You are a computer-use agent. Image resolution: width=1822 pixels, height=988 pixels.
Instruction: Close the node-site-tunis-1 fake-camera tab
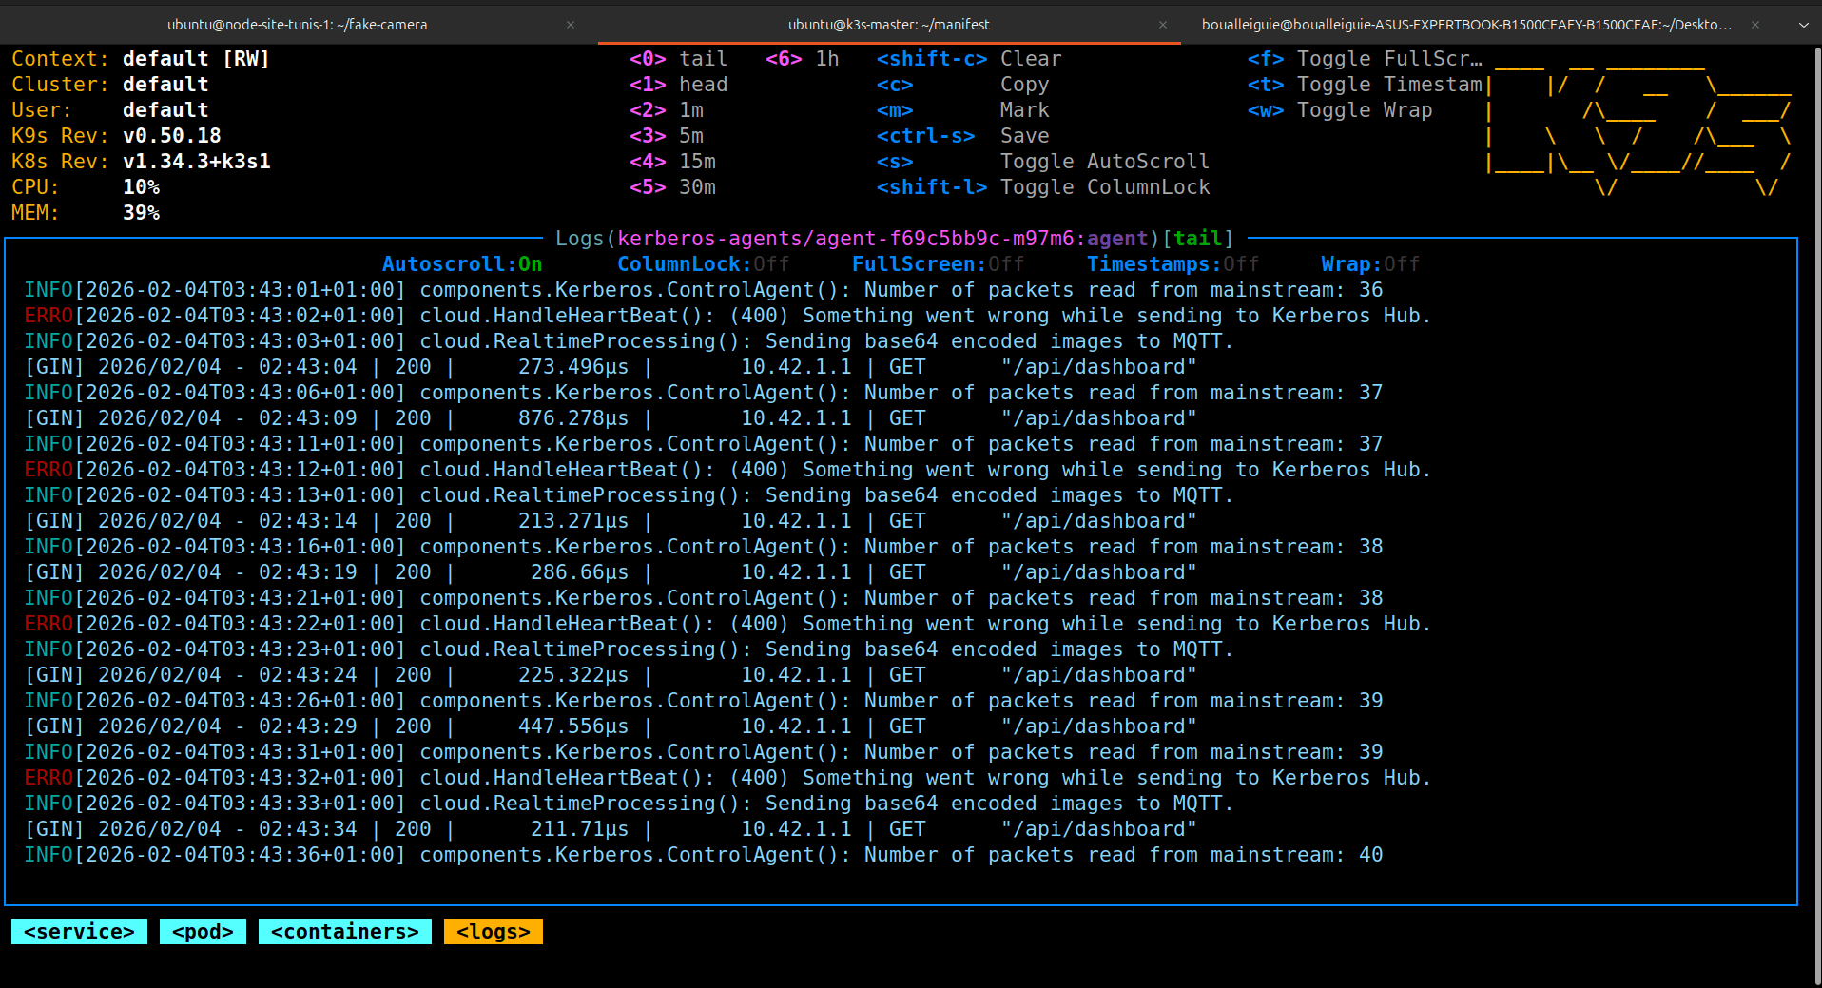(571, 25)
